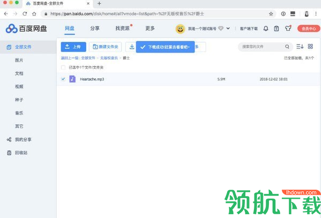Click the 新建文件夹 button
The width and height of the screenshot is (321, 218).
[x=105, y=47]
